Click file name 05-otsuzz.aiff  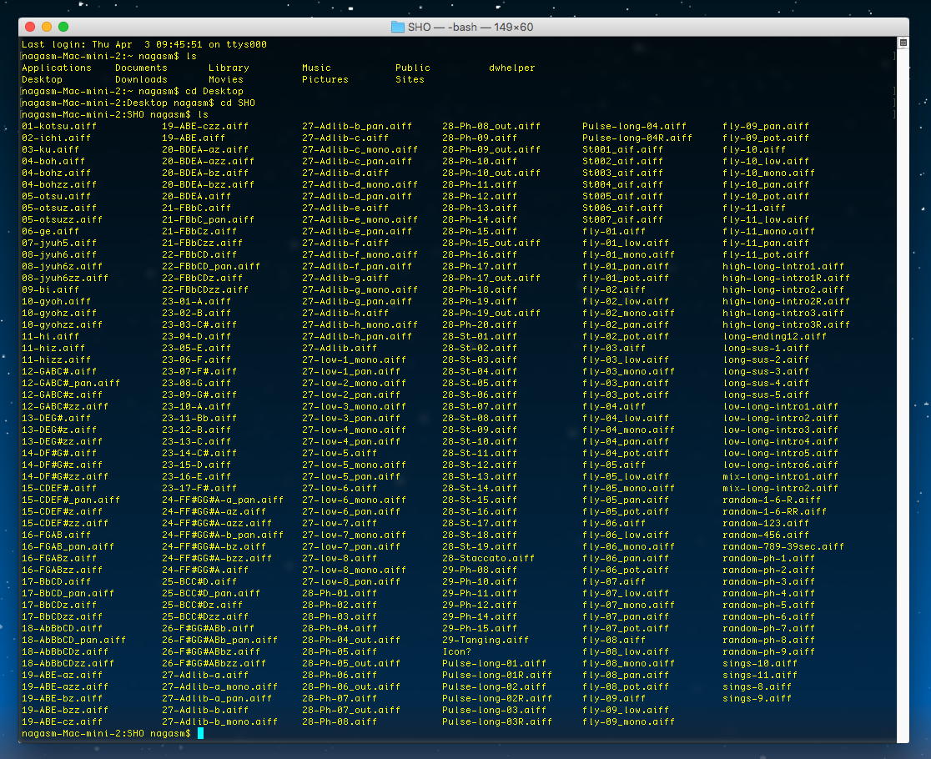tap(62, 219)
